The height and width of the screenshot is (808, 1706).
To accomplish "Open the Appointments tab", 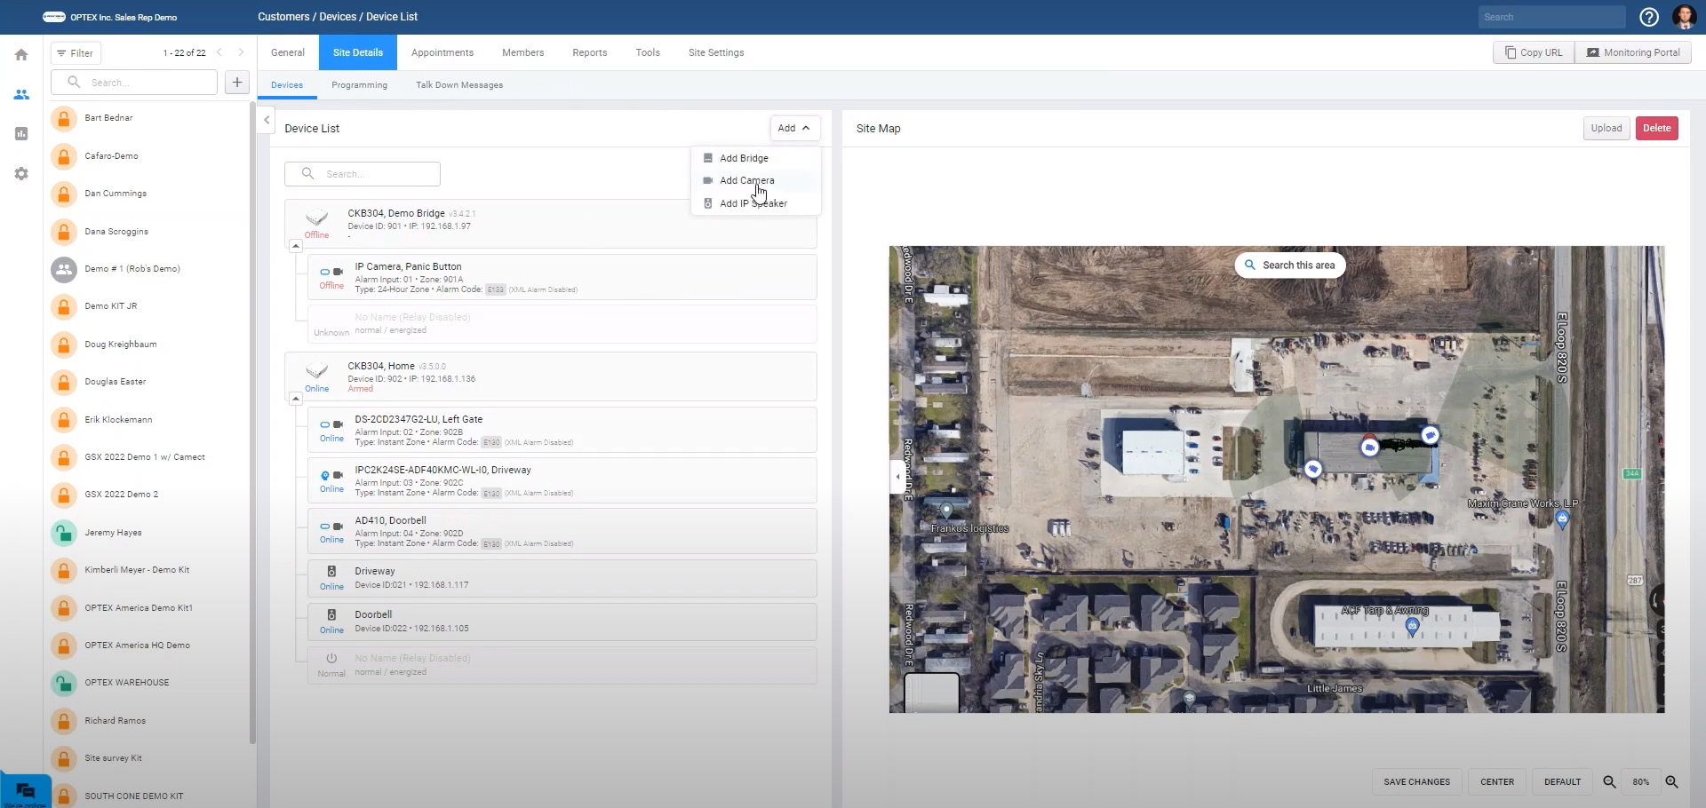I will 442,52.
